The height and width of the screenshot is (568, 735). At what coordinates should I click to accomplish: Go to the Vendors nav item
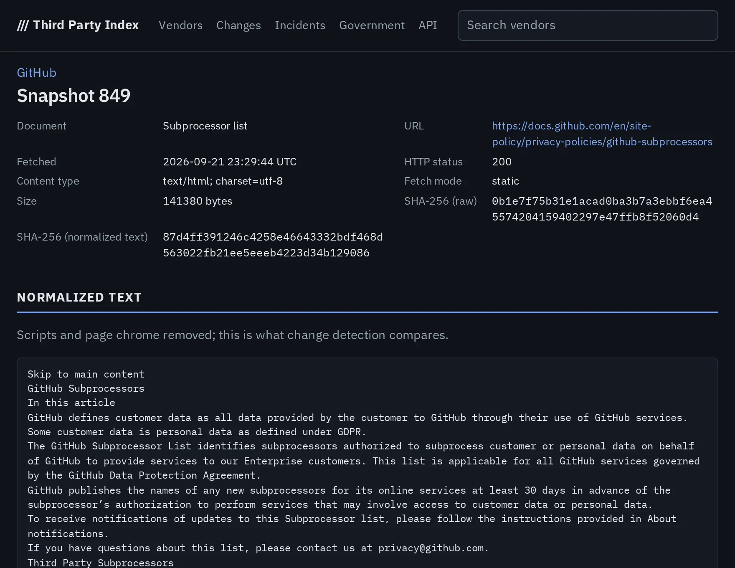click(180, 25)
